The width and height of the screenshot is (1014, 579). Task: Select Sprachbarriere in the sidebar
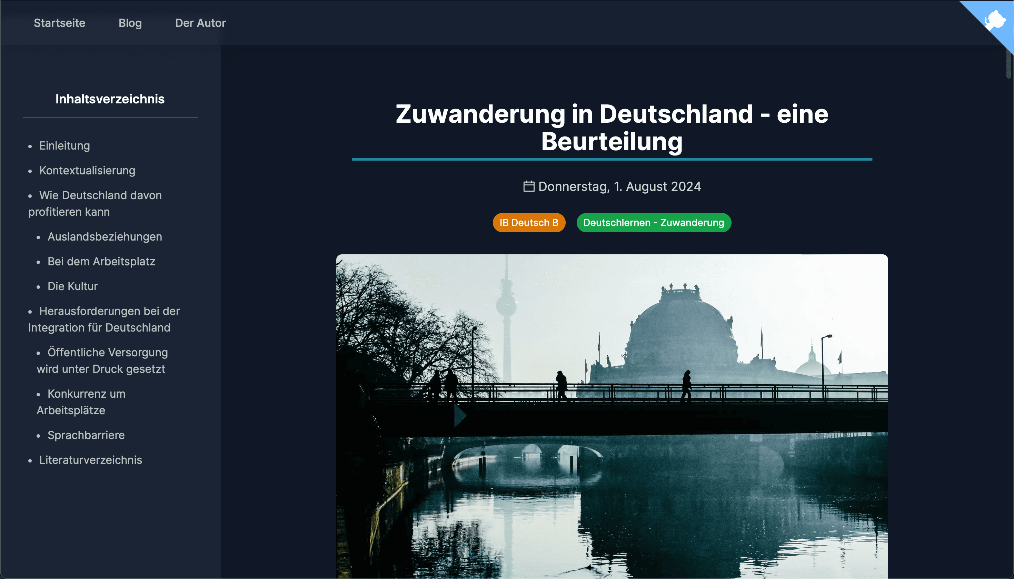pyautogui.click(x=86, y=435)
